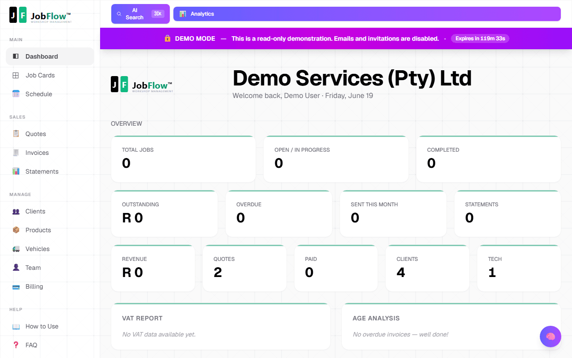Open the How to Use guide
572x358 pixels.
tap(50, 326)
